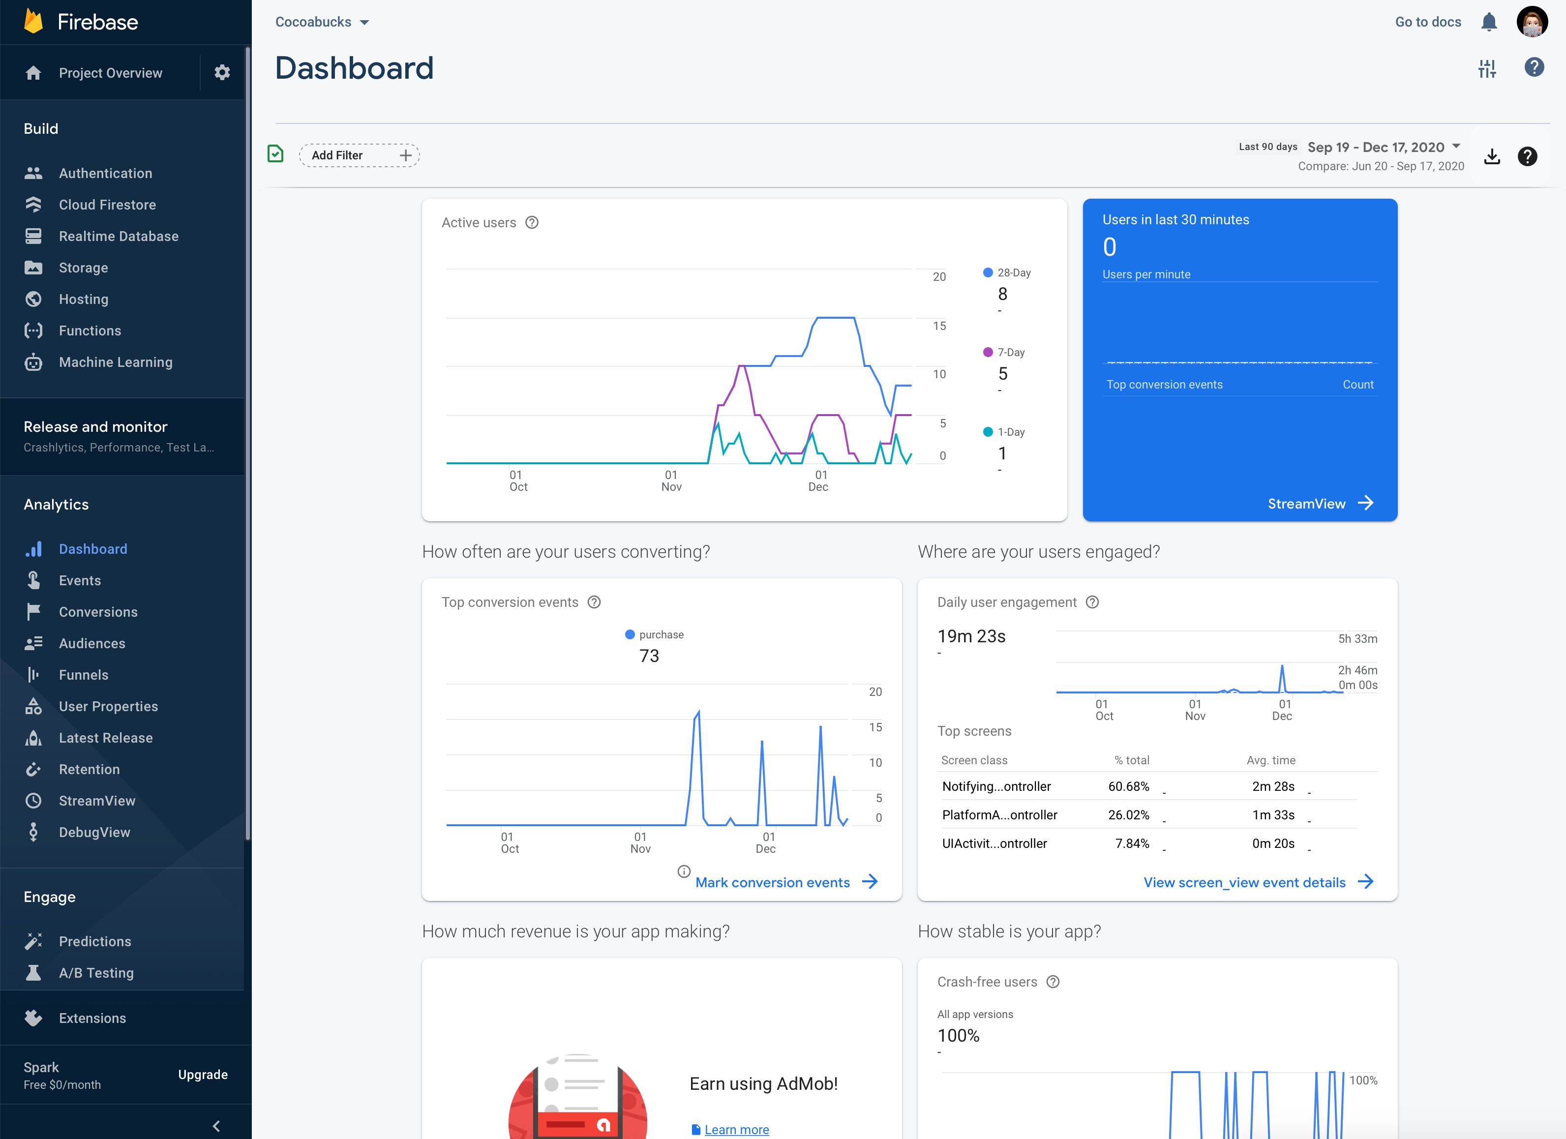Click the help icon beside Dashboard title

[x=1534, y=67]
